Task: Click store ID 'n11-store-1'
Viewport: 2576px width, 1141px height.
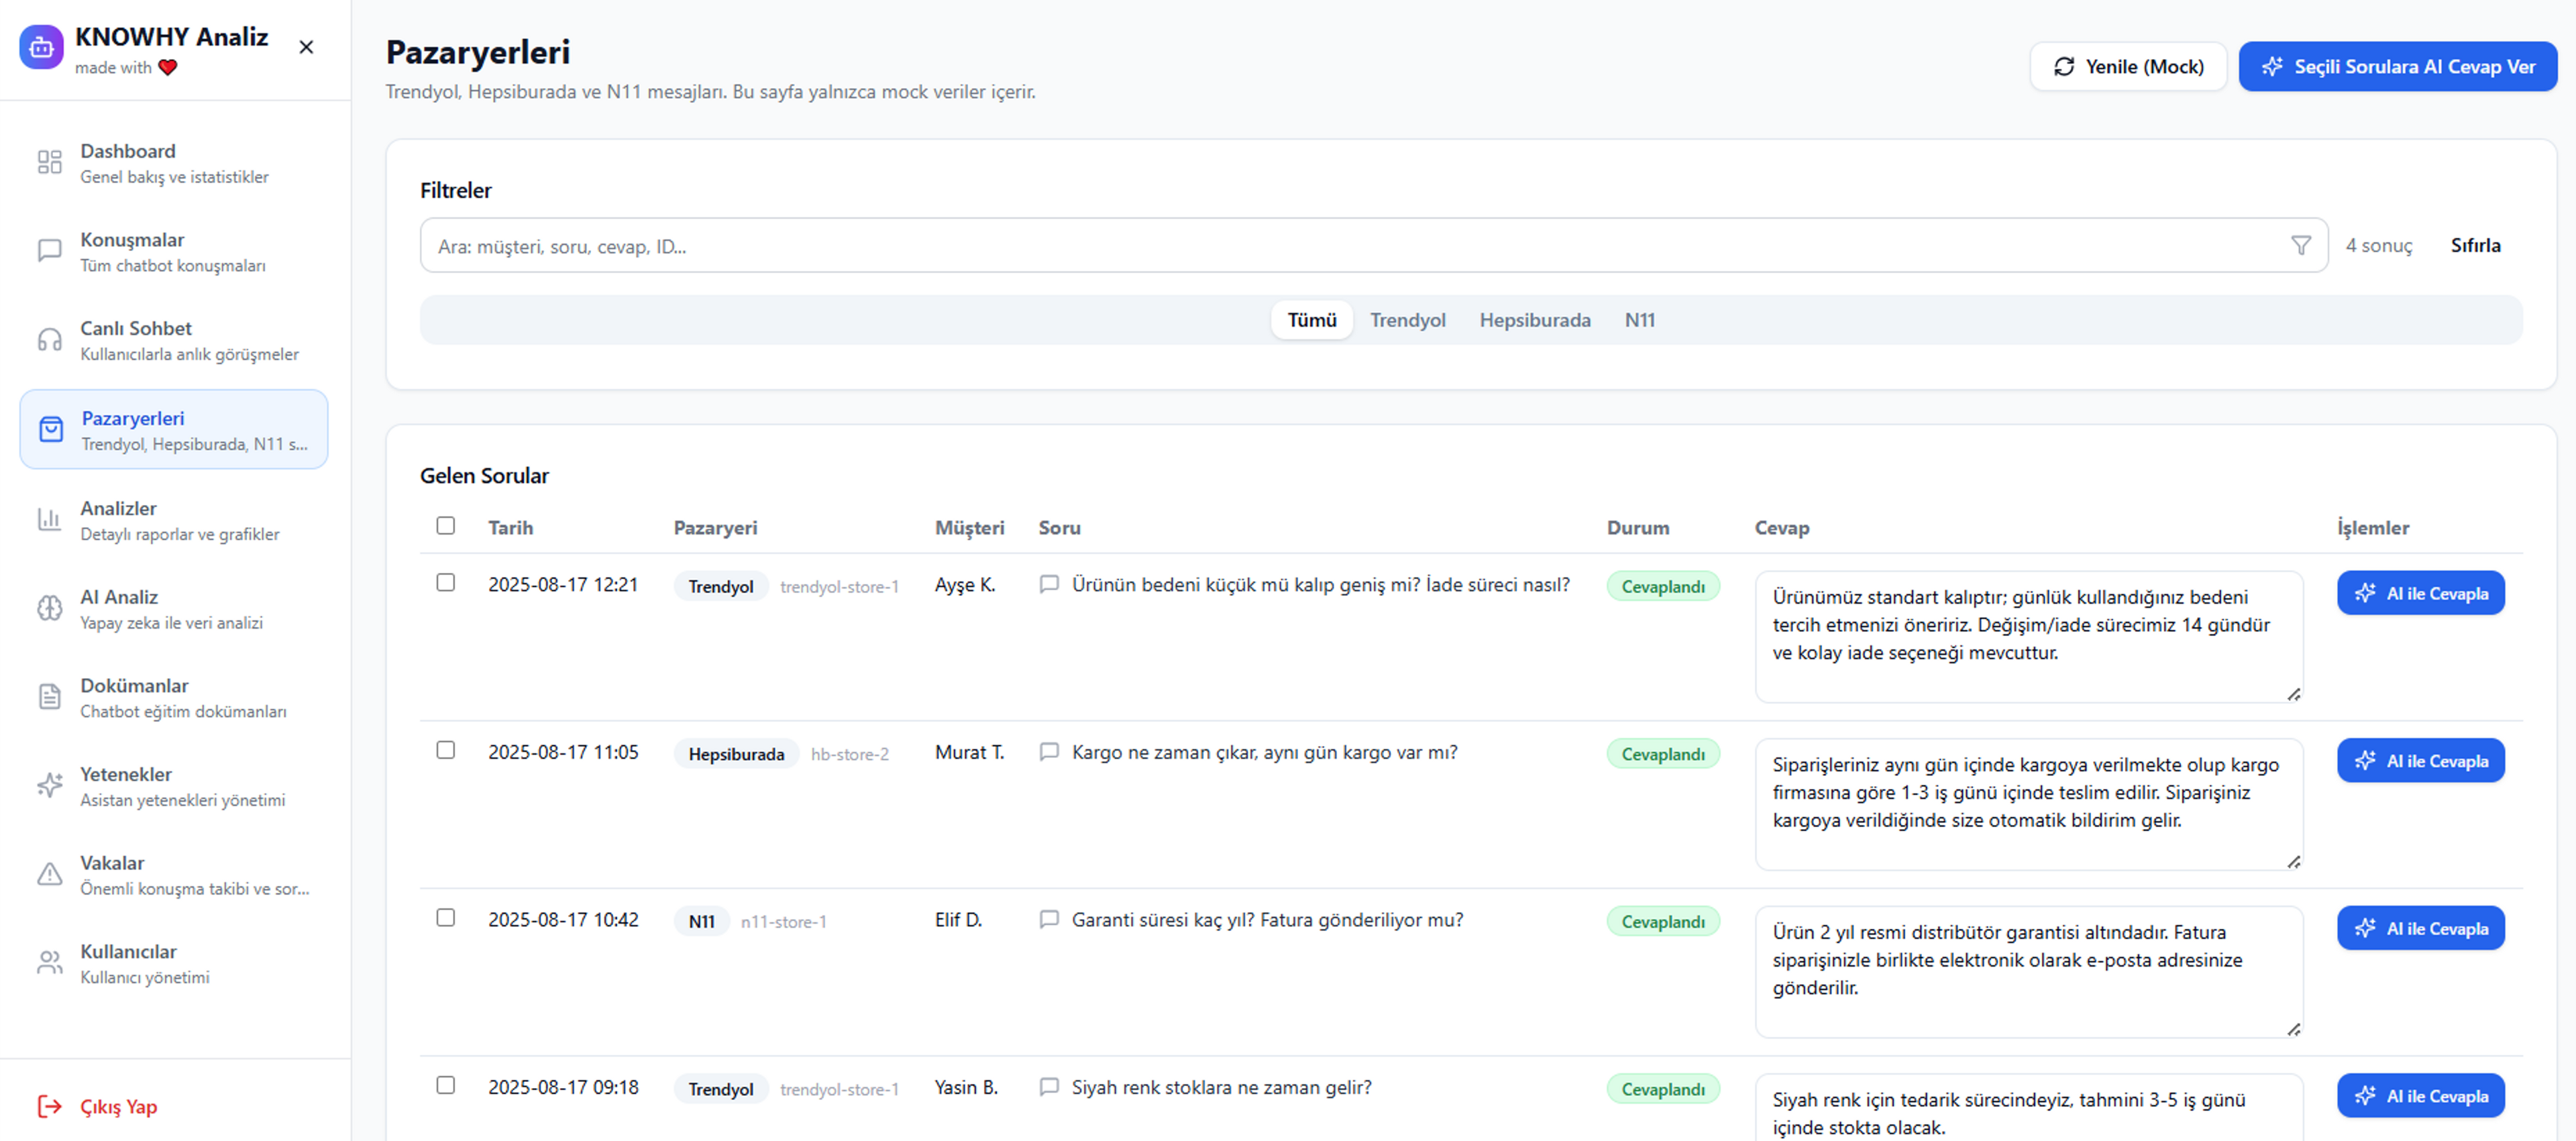Action: (783, 921)
